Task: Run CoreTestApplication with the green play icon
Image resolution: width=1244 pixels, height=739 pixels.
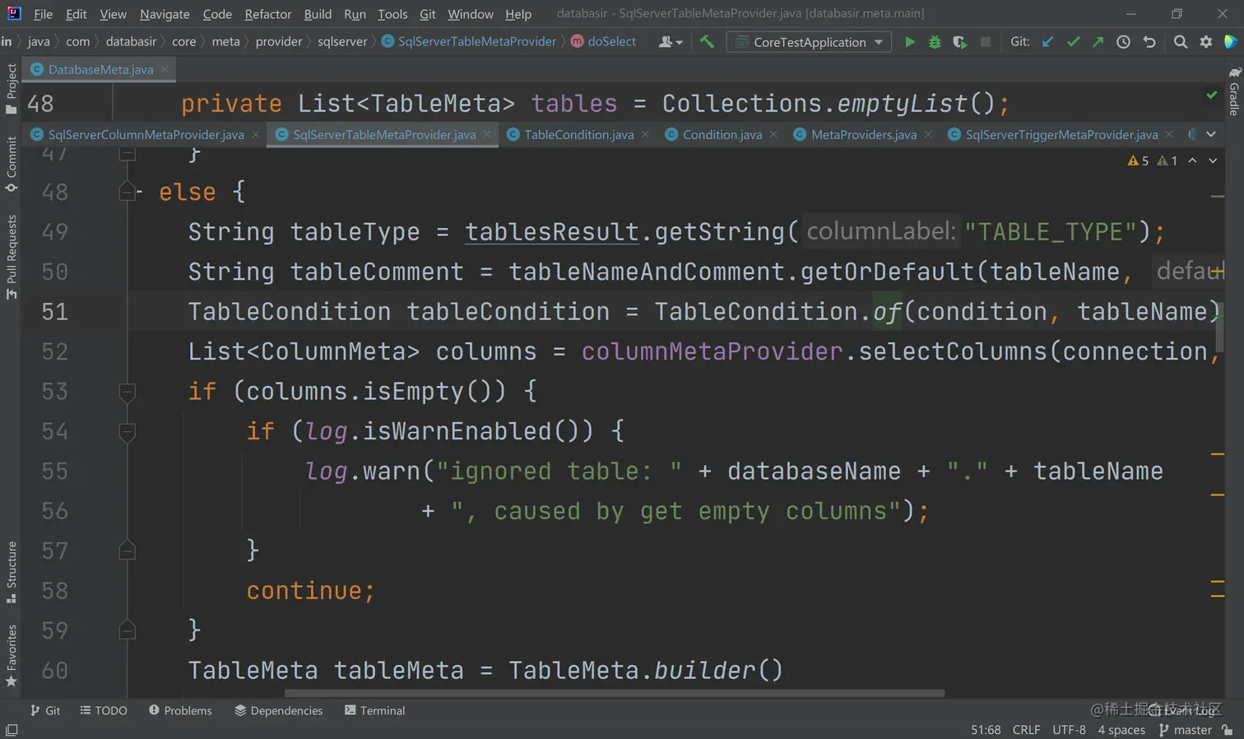Action: click(x=909, y=42)
